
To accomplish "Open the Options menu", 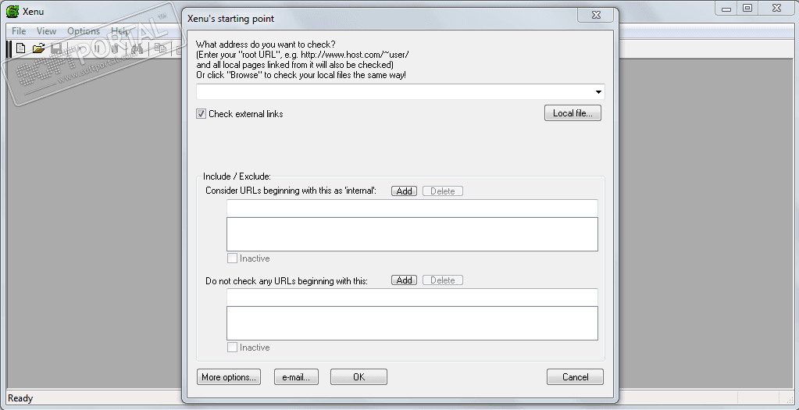I will [84, 31].
